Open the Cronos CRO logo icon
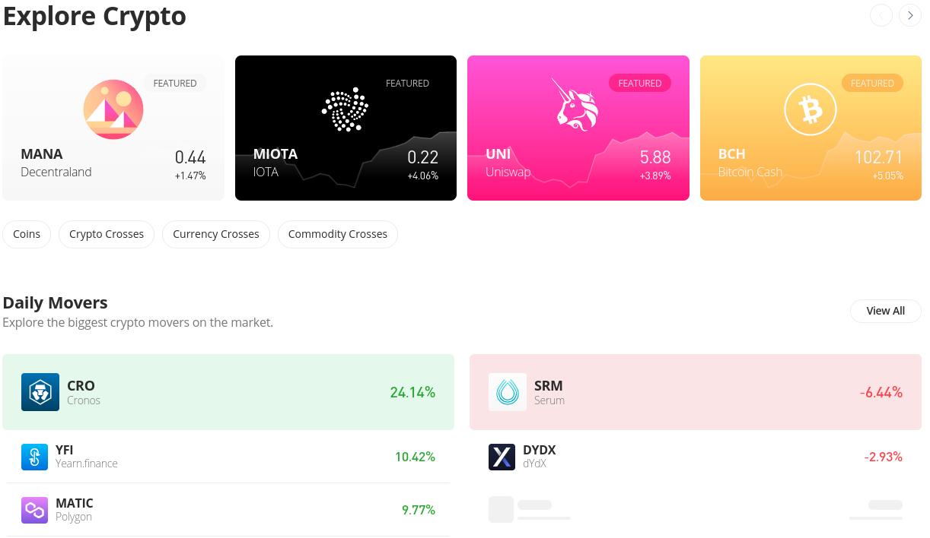This screenshot has width=930, height=538. (40, 392)
